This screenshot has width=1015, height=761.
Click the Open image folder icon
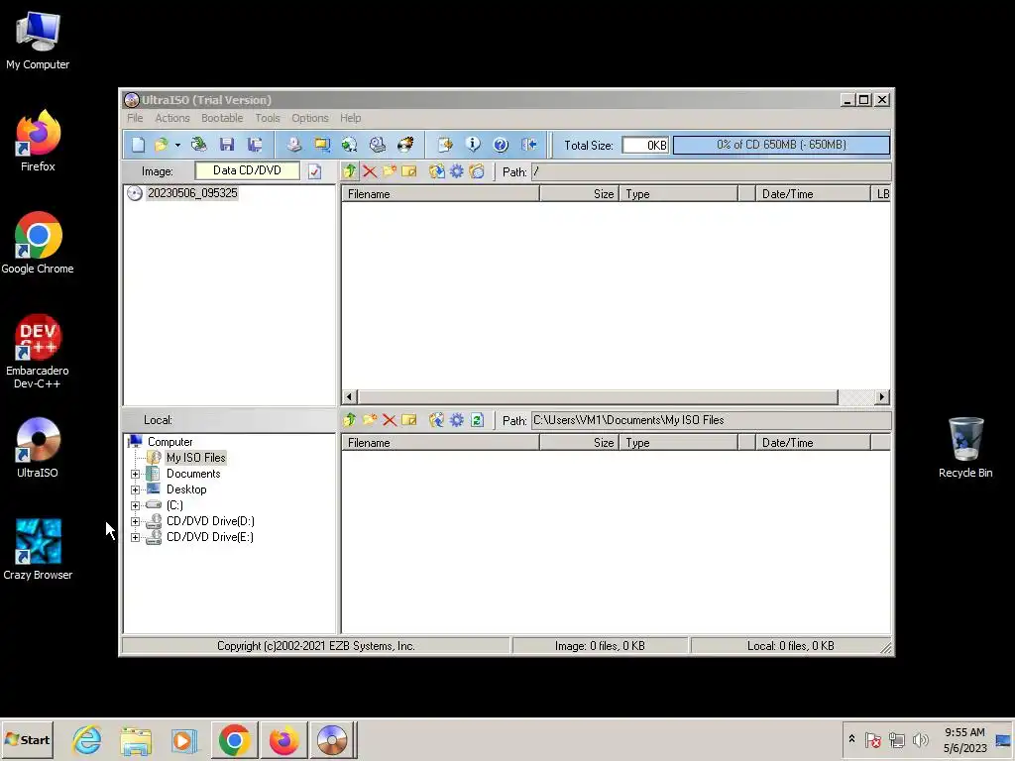tap(162, 145)
